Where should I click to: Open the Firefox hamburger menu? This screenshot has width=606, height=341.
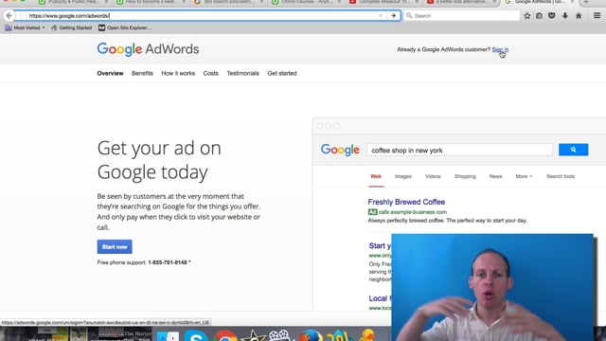(x=597, y=16)
